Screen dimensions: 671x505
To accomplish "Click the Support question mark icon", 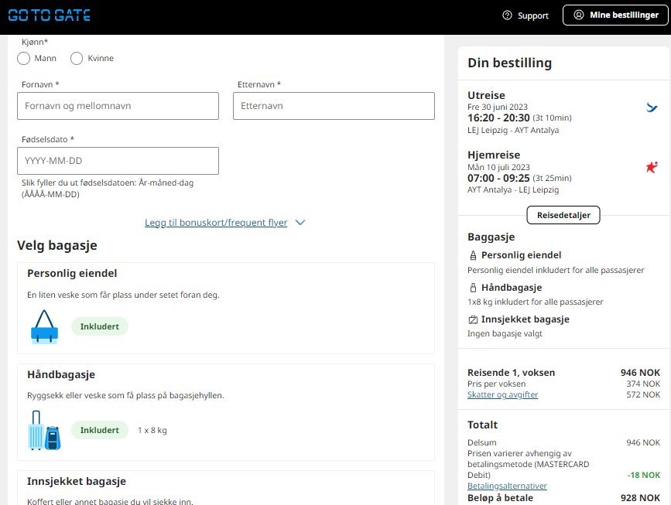I will coord(507,15).
